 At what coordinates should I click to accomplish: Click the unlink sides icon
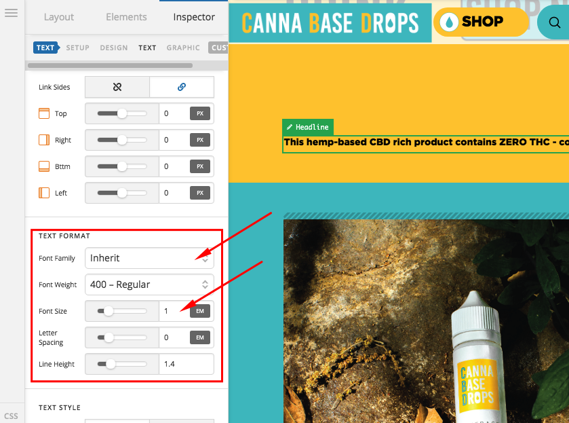click(x=117, y=87)
